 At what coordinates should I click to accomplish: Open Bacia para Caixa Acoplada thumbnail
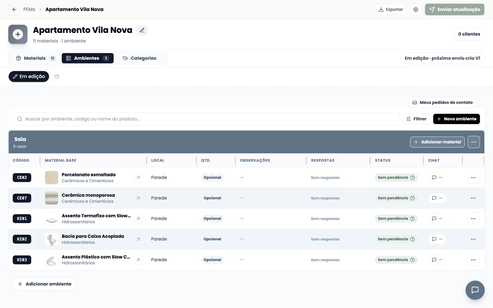[51, 239]
